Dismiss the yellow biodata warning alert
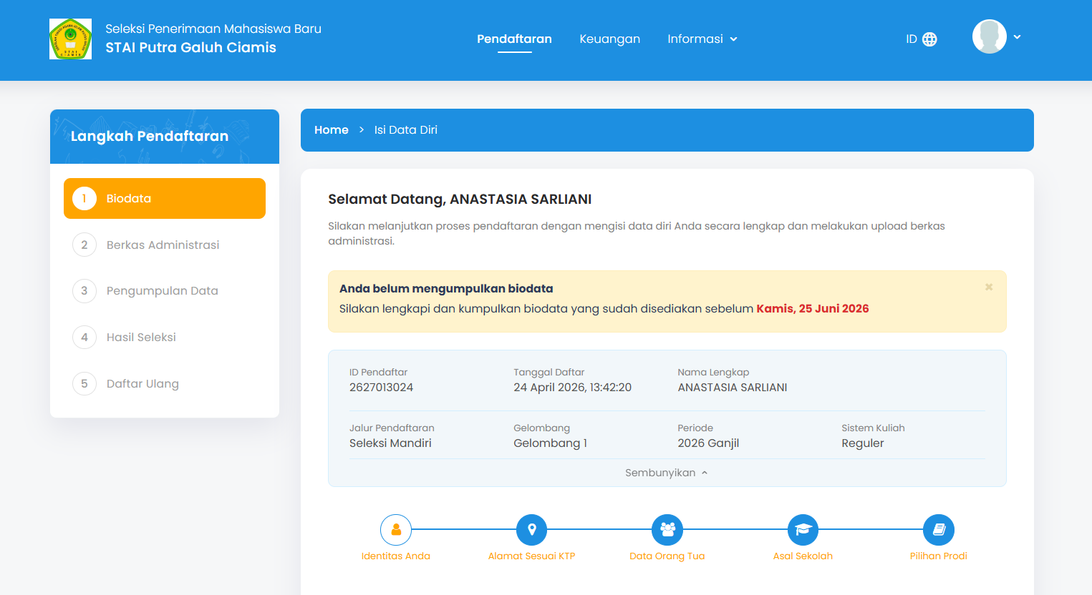This screenshot has height=595, width=1092. point(989,287)
